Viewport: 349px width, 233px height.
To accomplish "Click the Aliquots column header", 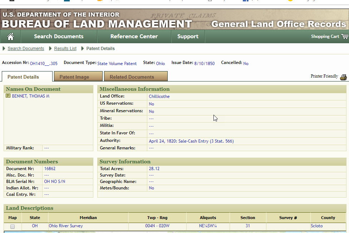I will point(208,218).
